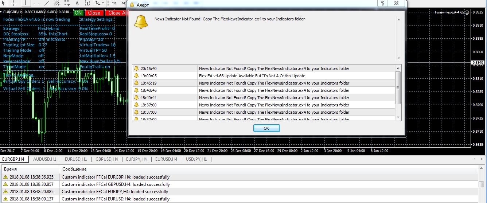Select the 18:40:41 alert row
This screenshot has height=203, width=487.
[264, 98]
